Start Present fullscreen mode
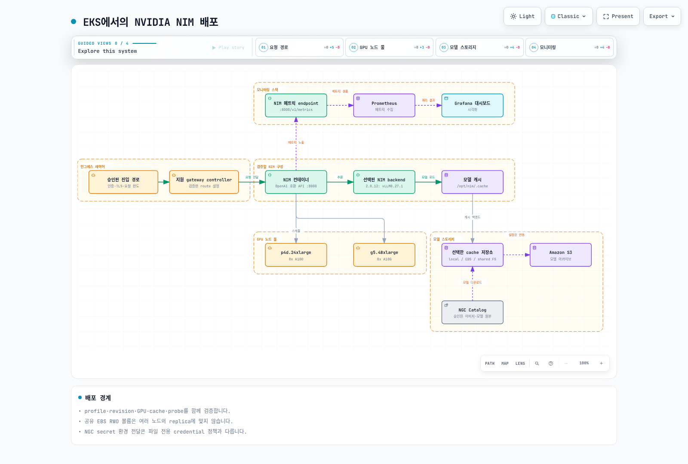This screenshot has width=688, height=464. coord(618,16)
